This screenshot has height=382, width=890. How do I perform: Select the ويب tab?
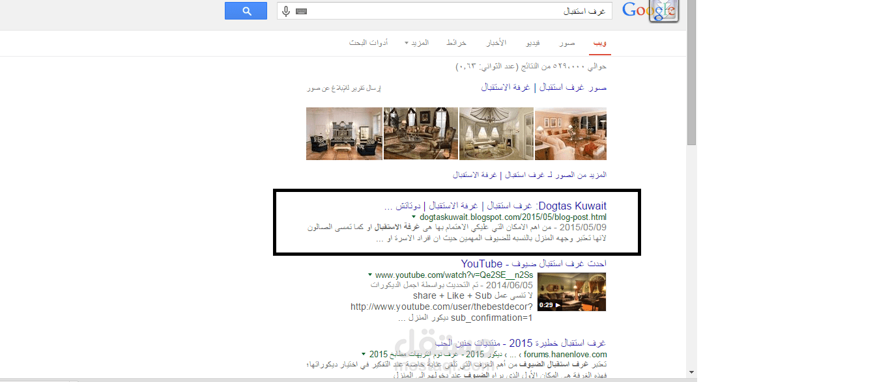(x=599, y=43)
